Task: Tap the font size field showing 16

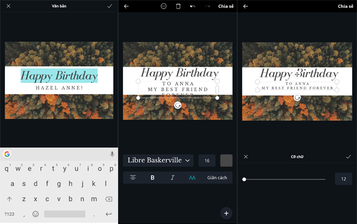Action: point(207,161)
